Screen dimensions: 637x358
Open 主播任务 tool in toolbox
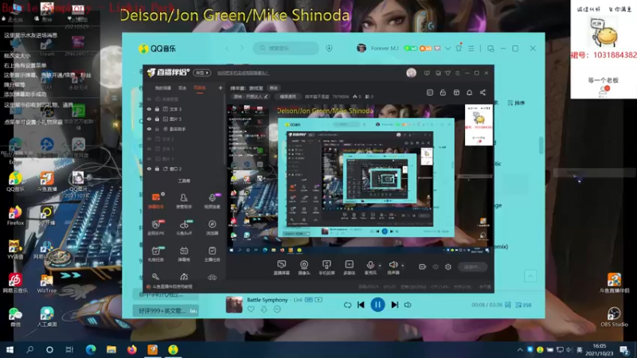pos(212,254)
